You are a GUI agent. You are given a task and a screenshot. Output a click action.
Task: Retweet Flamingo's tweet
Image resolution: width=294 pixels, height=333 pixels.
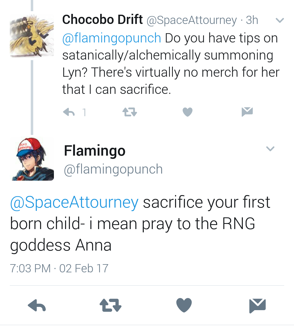[x=111, y=305]
